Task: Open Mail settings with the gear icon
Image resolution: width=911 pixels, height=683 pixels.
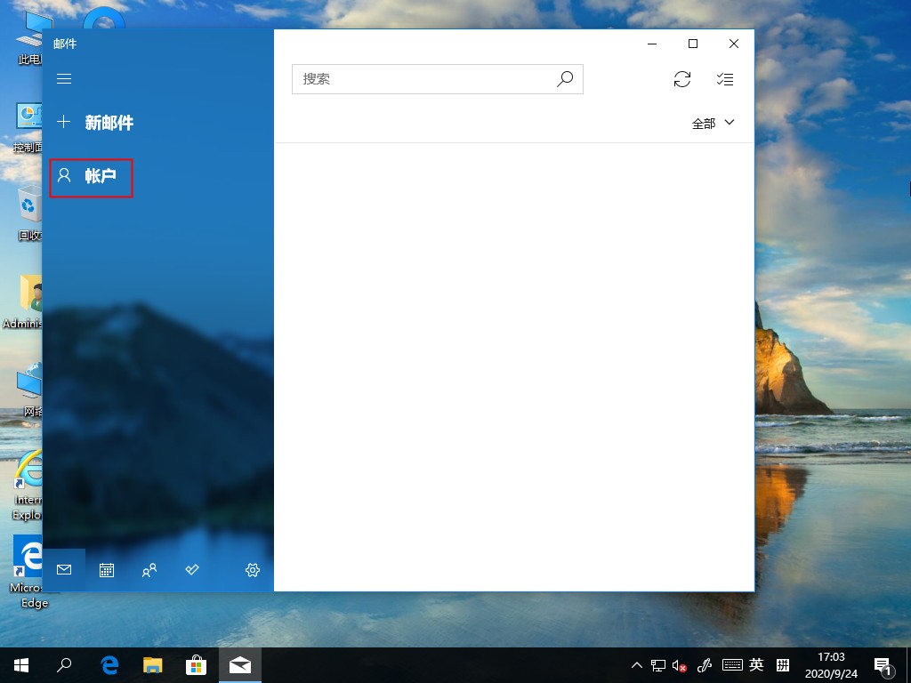Action: (252, 570)
